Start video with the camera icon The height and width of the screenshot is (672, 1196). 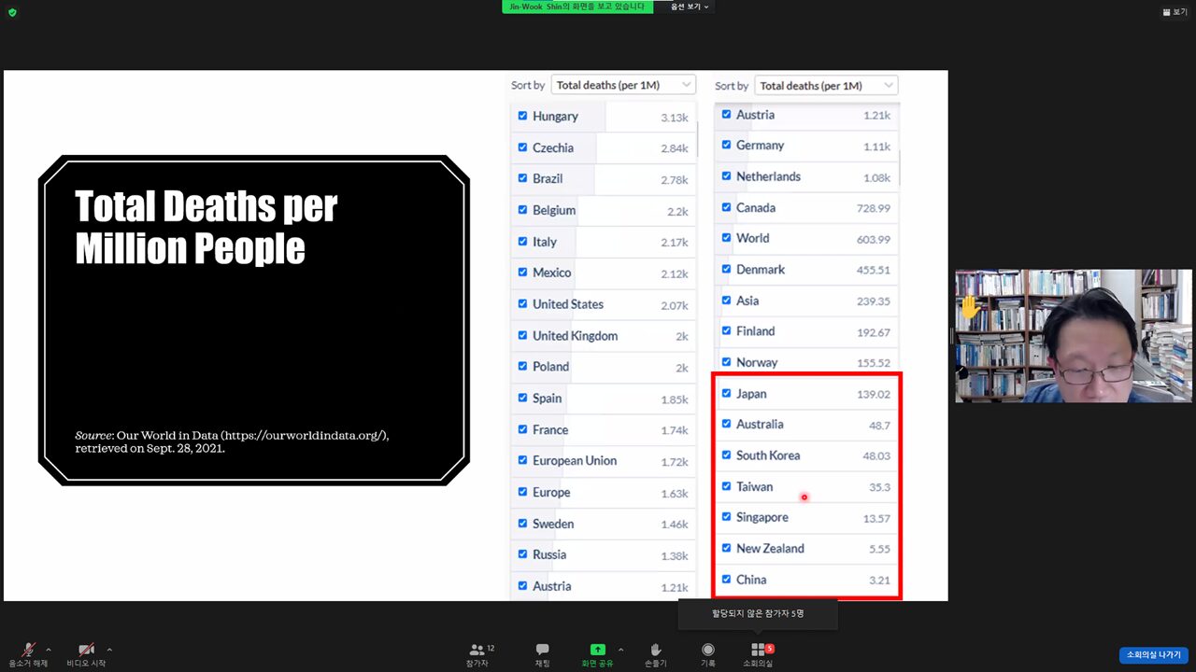click(x=86, y=651)
